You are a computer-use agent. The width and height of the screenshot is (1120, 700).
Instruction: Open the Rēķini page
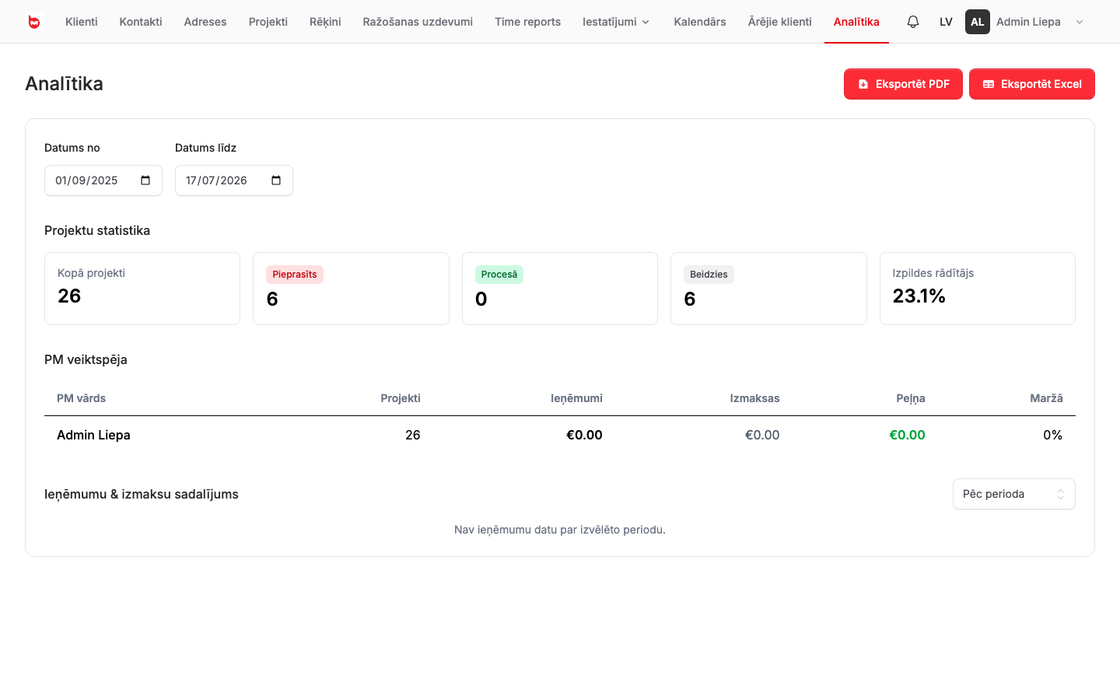pos(325,22)
